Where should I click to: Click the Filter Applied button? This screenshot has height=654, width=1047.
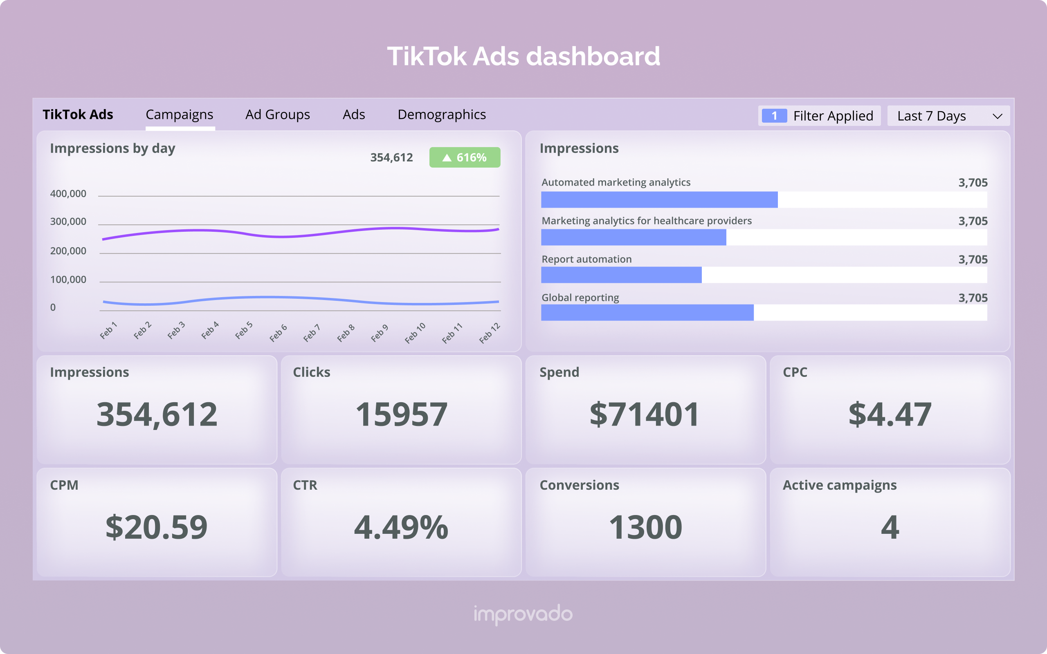click(x=833, y=116)
